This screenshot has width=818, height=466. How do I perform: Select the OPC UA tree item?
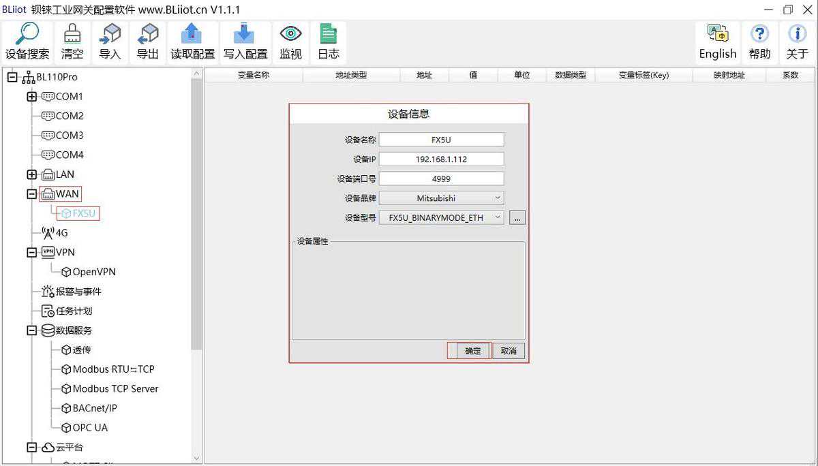click(x=90, y=428)
